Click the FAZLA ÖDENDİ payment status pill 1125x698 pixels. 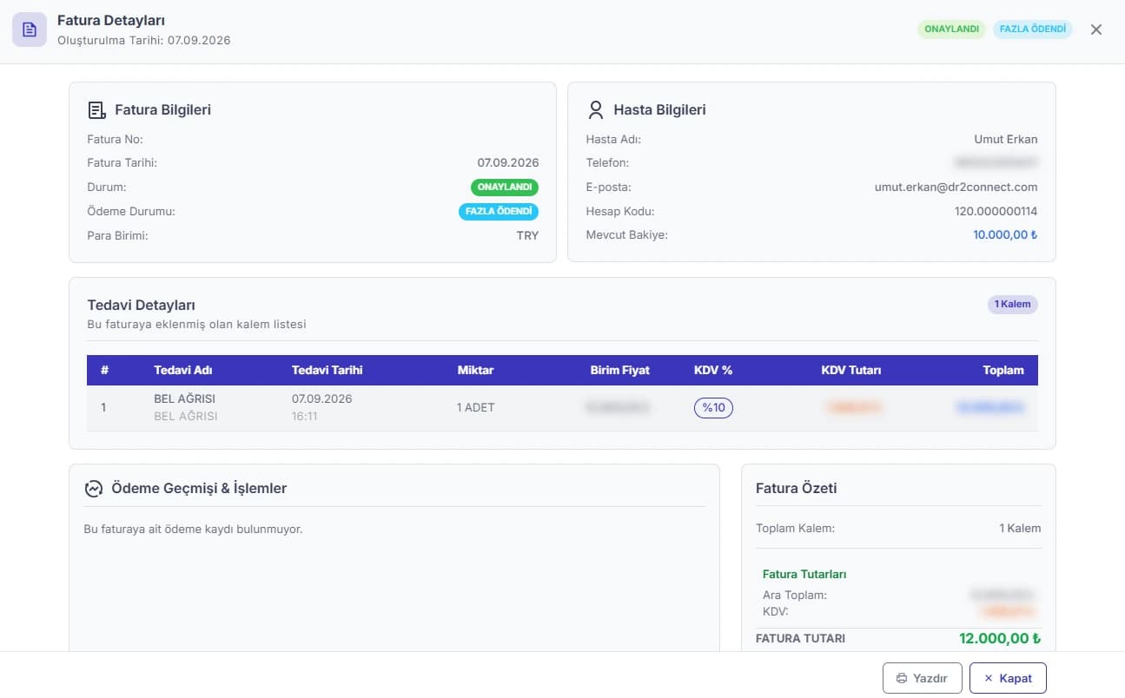point(499,211)
